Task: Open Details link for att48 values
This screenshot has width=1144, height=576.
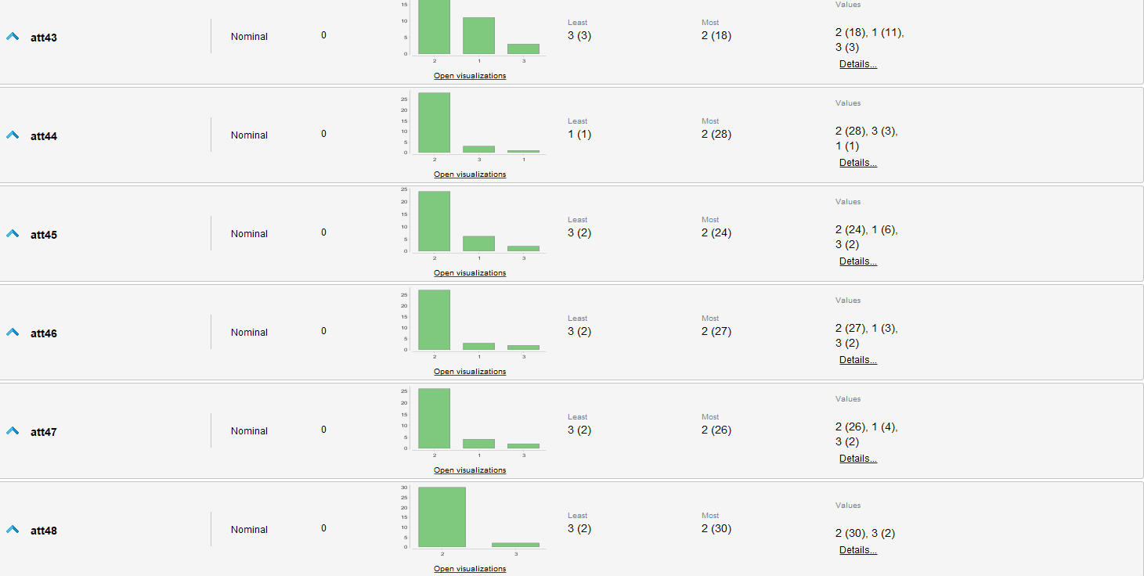Action: 857,550
